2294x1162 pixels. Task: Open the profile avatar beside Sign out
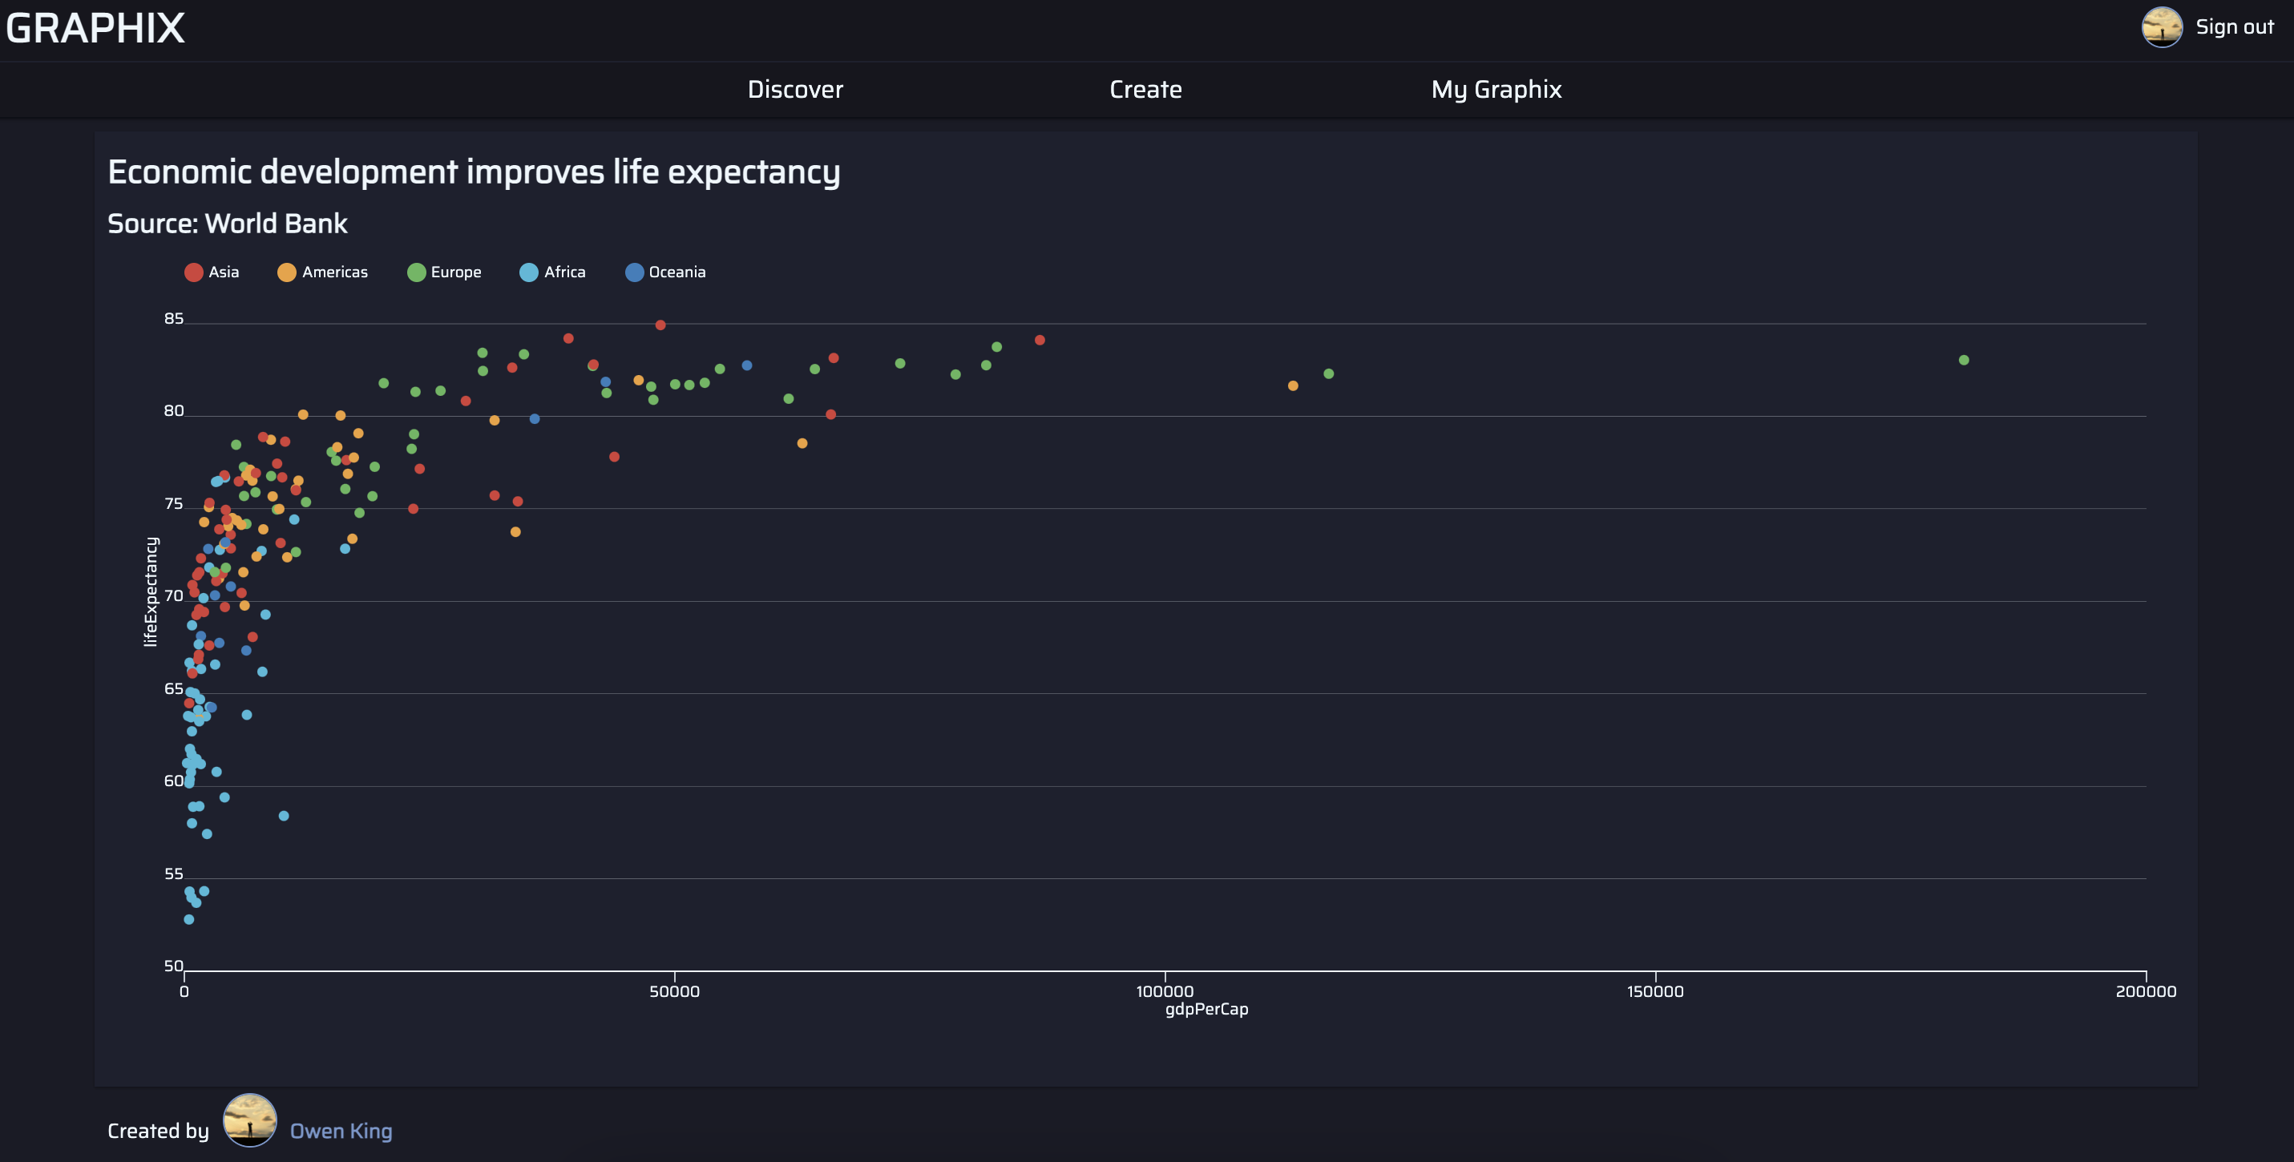coord(2161,26)
